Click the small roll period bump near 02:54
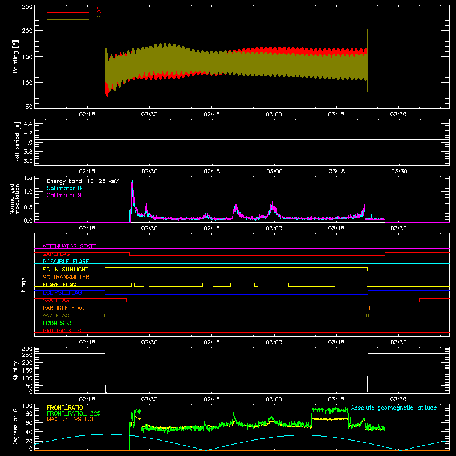This screenshot has height=456, width=456. 251,139
